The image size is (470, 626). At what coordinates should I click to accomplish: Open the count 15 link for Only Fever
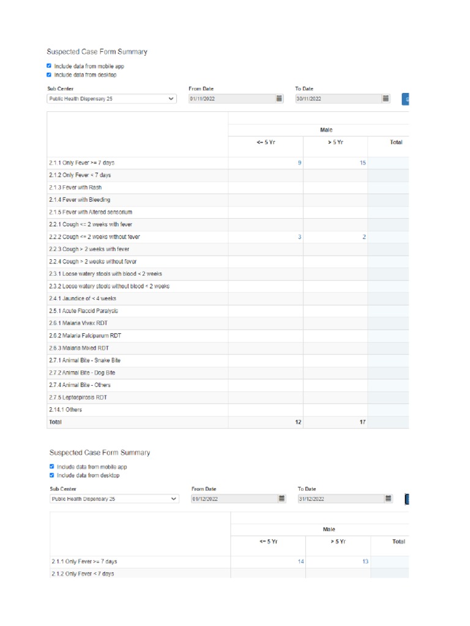[x=363, y=163]
